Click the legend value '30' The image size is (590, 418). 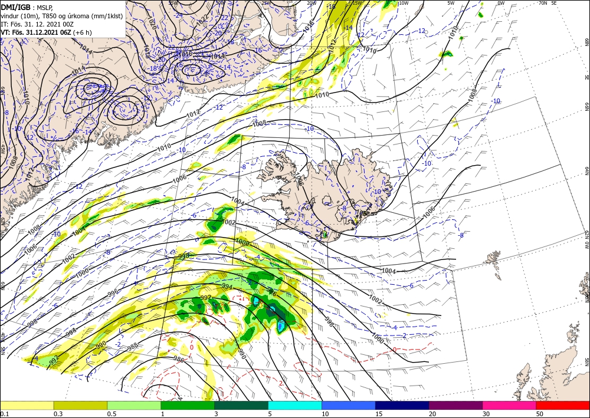click(x=487, y=414)
